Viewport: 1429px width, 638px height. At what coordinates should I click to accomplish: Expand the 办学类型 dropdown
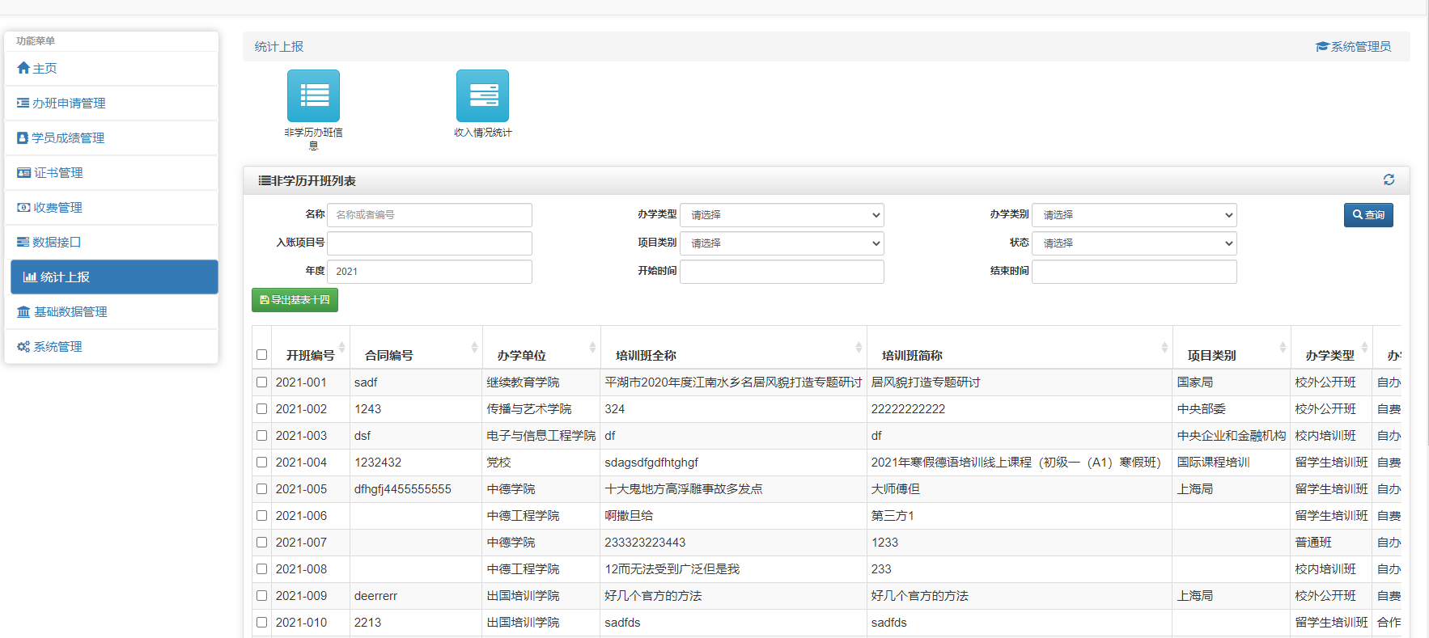pyautogui.click(x=782, y=215)
